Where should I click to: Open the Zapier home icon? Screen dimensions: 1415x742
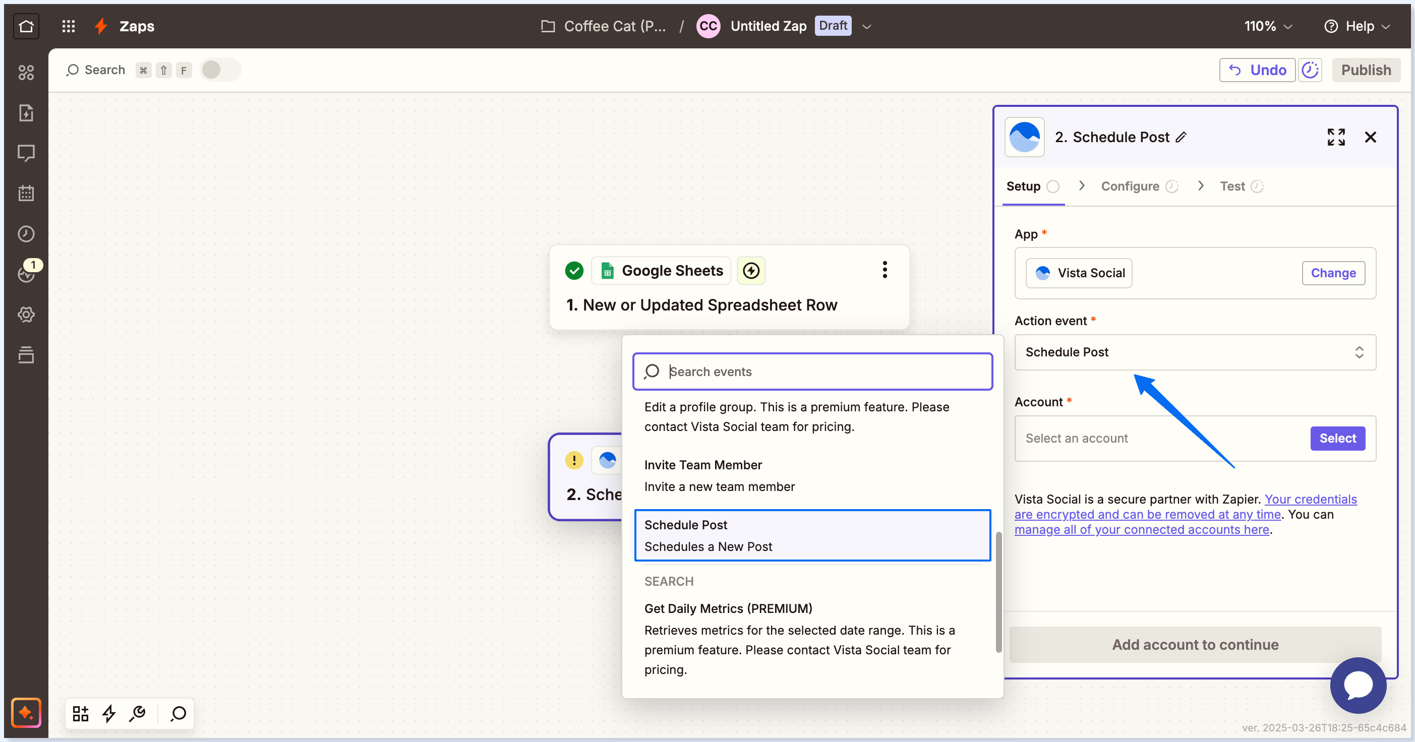tap(26, 26)
